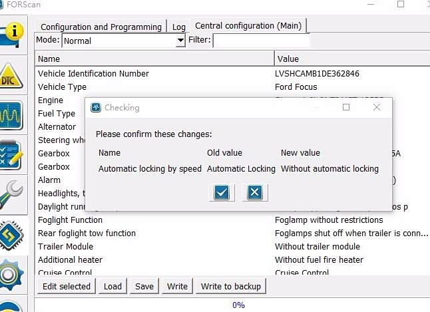Maximize the FORScan main window
Screen dimensions: 430x312
pos(401,4)
